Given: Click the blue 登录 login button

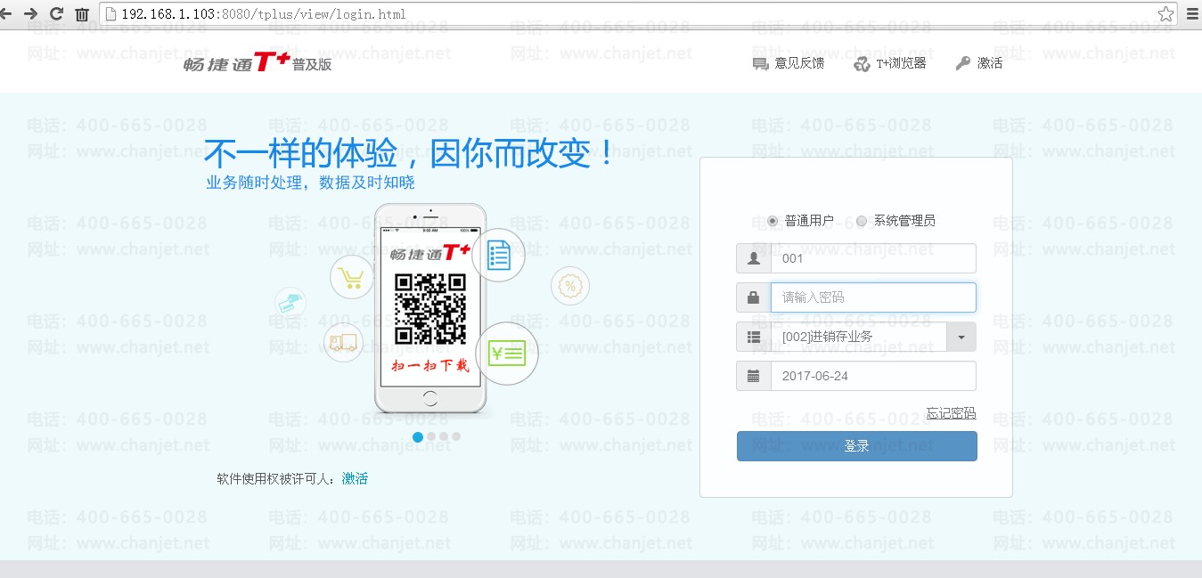Looking at the screenshot, I should click(856, 446).
